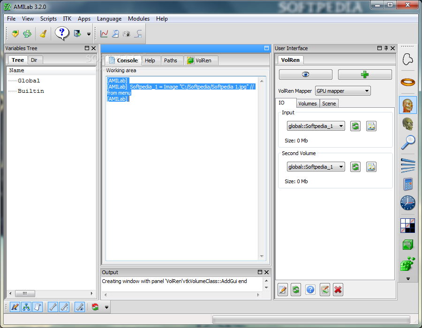Viewport: 422px width, 328px height.
Task: Open the calculator sidebar icon
Action: (x=408, y=184)
